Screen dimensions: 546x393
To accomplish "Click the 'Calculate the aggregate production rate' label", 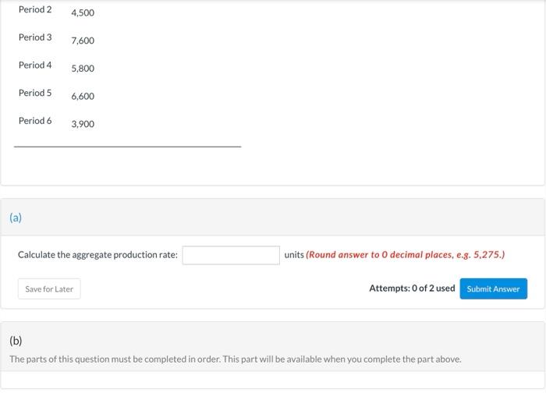I will [x=97, y=255].
